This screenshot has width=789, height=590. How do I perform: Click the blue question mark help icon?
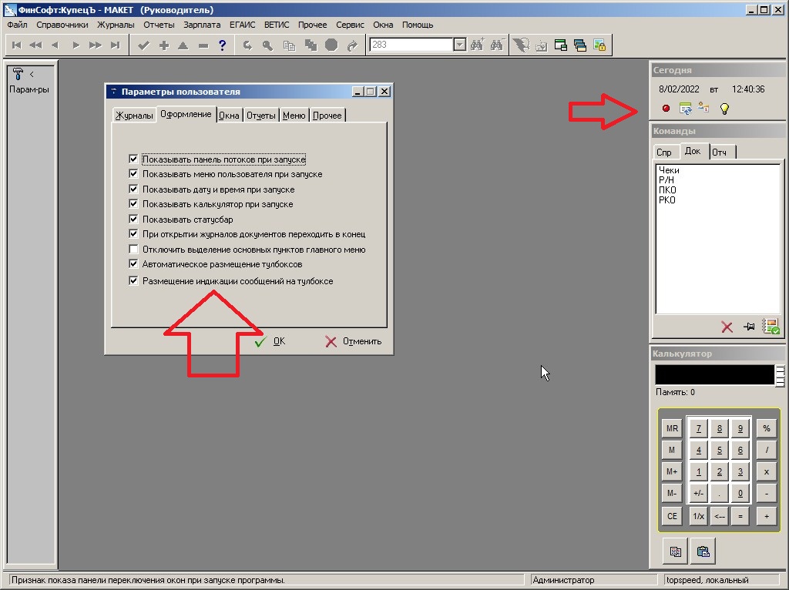pyautogui.click(x=223, y=45)
